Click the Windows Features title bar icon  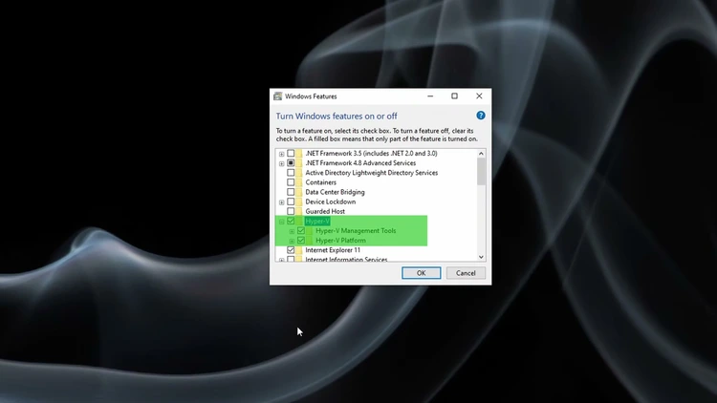click(277, 96)
